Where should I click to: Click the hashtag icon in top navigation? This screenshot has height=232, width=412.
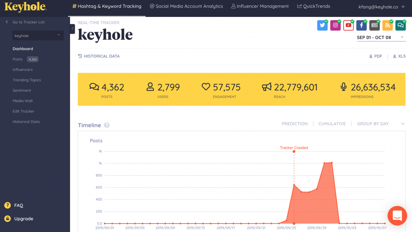pos(74,6)
